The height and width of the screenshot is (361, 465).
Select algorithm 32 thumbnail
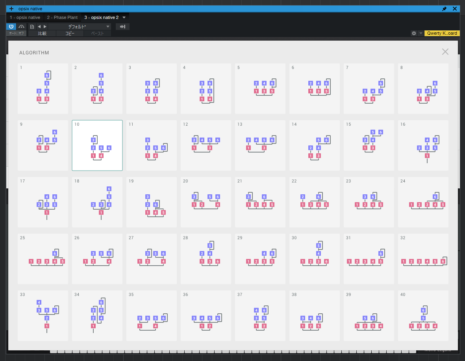click(x=423, y=259)
